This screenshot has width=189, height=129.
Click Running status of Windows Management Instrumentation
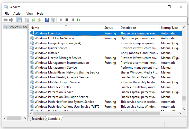click(x=110, y=63)
